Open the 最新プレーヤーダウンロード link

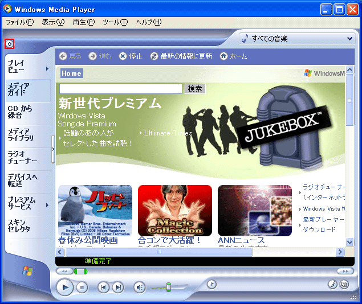click(323, 224)
